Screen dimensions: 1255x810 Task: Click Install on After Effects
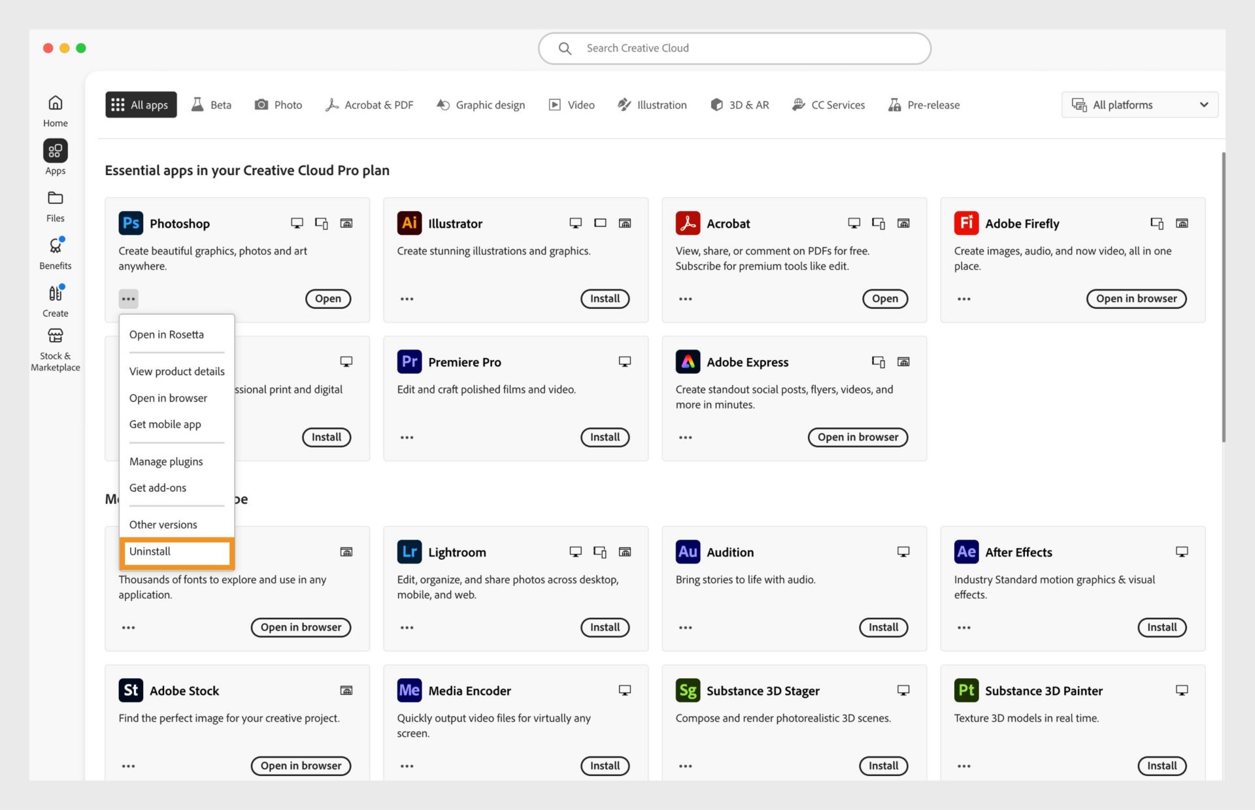[x=1162, y=627]
